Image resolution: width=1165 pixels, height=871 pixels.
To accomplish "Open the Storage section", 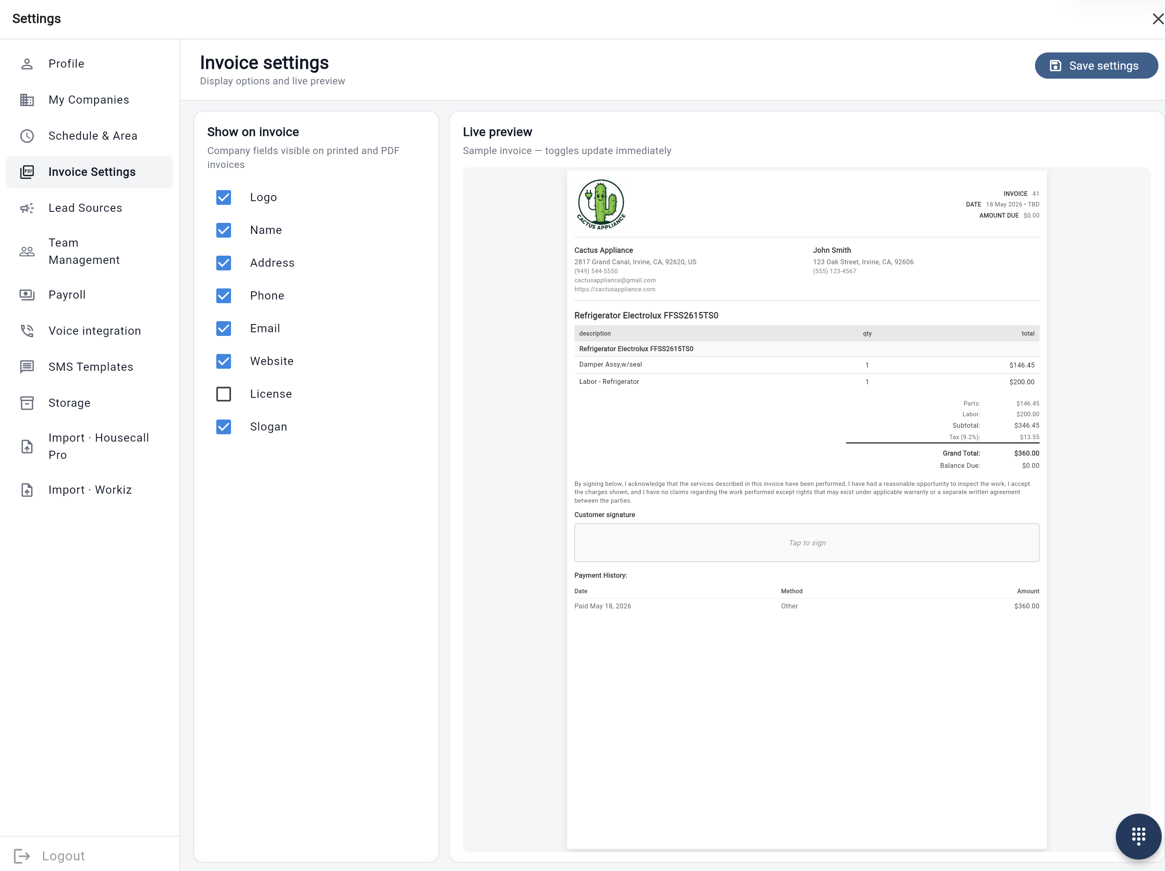I will click(89, 403).
